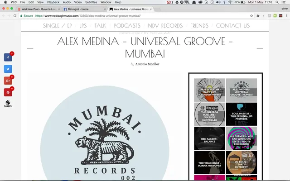Open the Audio menu
The height and width of the screenshot is (181, 290).
67,2
